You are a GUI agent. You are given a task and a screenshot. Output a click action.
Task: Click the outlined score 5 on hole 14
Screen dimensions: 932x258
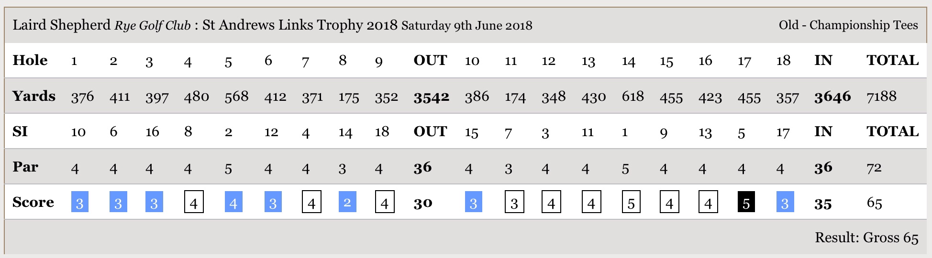pyautogui.click(x=631, y=202)
